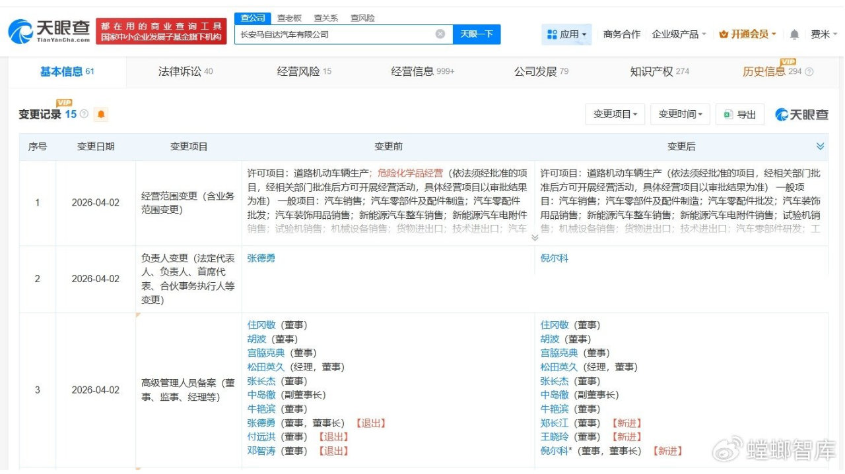Image resolution: width=845 pixels, height=474 pixels.
Task: Select the 知识产权 tab
Action: 659,71
